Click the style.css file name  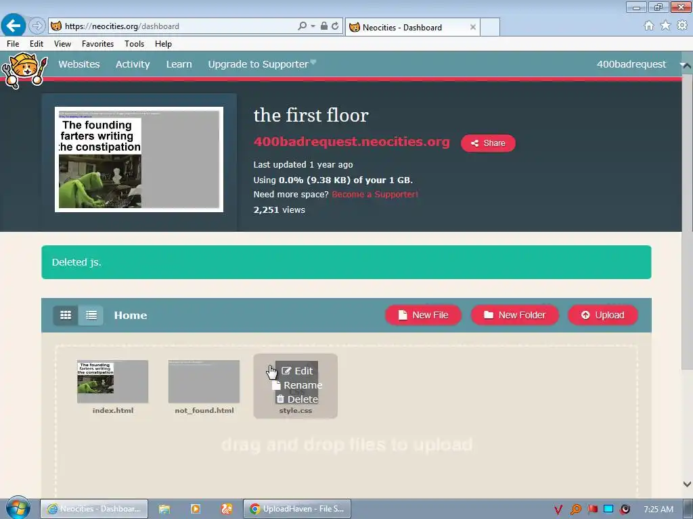point(296,410)
